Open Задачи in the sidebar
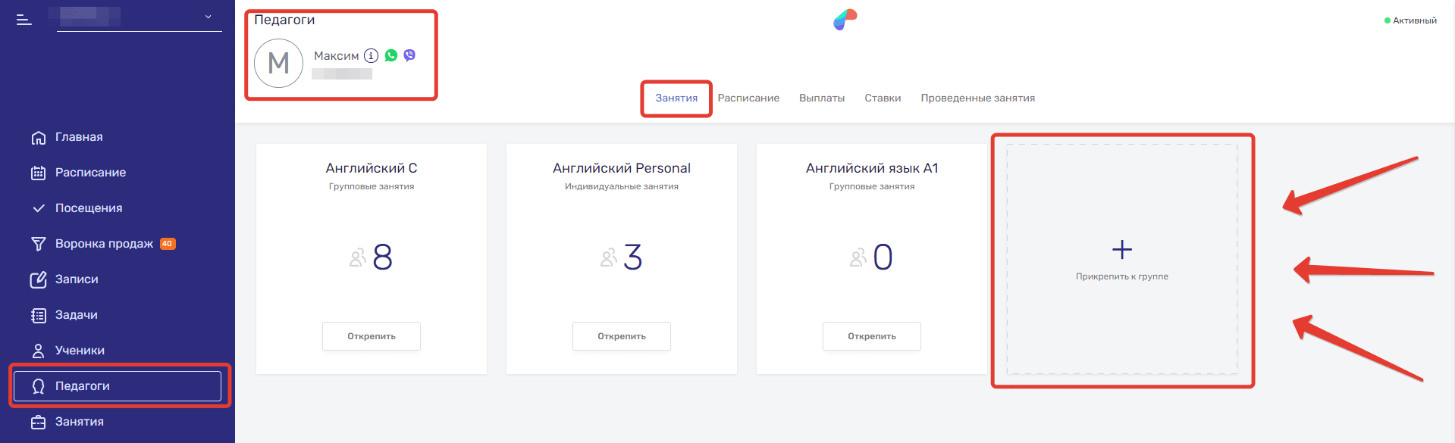The height and width of the screenshot is (443, 1455). [76, 315]
